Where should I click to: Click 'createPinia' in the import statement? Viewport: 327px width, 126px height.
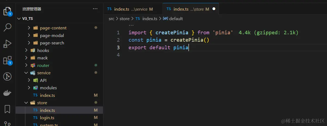click(x=172, y=33)
